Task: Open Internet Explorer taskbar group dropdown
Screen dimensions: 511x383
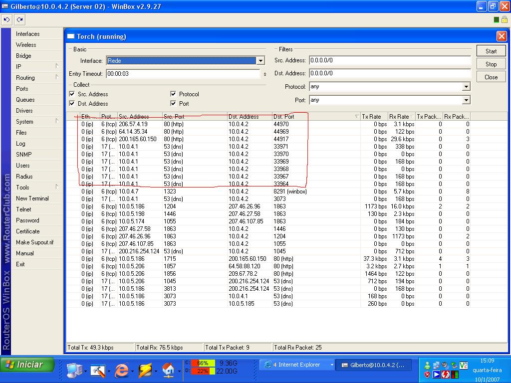Action: [332, 365]
